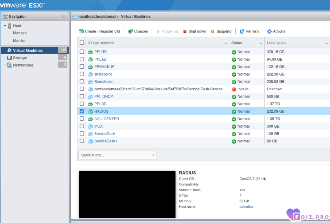Image resolution: width=330 pixels, height=223 pixels.
Task: Click the Create / Register VM button
Action: pos(99,31)
